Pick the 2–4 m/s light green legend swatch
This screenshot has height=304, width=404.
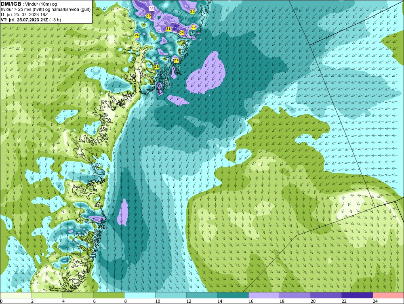(46, 295)
